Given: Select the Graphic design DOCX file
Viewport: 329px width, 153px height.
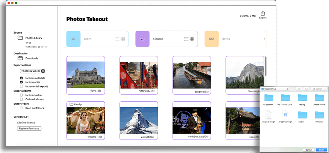Looking at the screenshot, I should [x=269, y=115].
